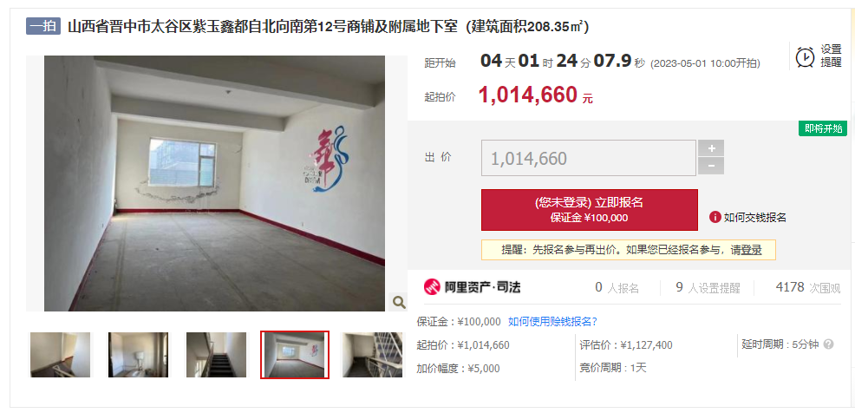This screenshot has height=413, width=855.
Task: Open 如何使用除钱报名 help link
Action: tap(553, 321)
